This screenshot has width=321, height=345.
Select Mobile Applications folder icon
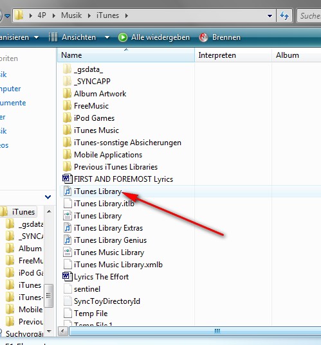tap(67, 155)
